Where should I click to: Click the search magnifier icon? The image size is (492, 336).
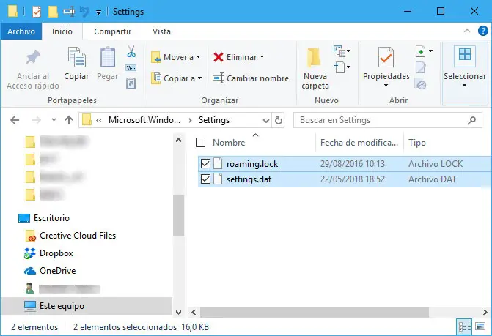pos(471,120)
